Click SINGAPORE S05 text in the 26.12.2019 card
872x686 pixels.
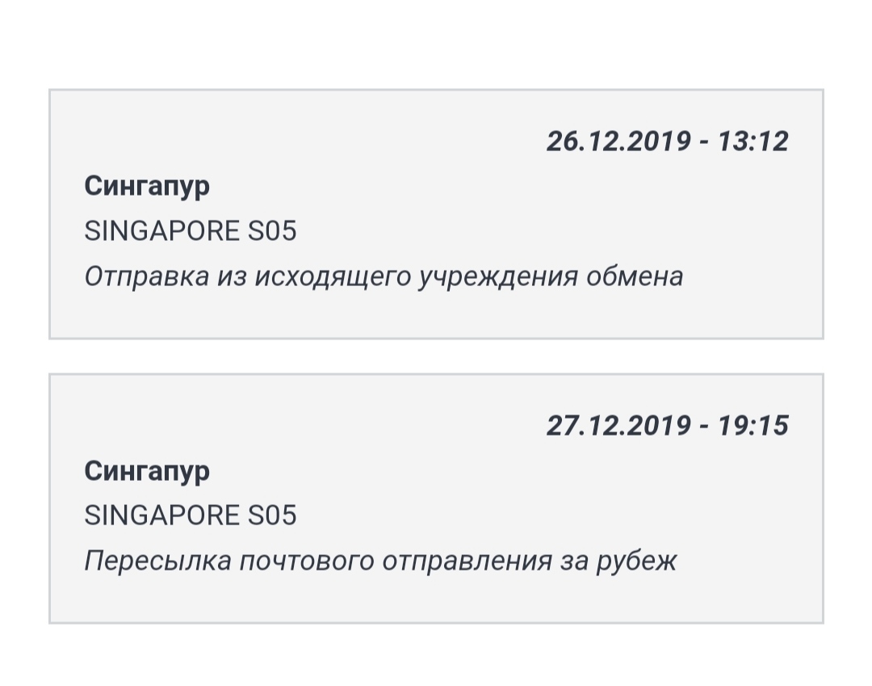pos(191,232)
